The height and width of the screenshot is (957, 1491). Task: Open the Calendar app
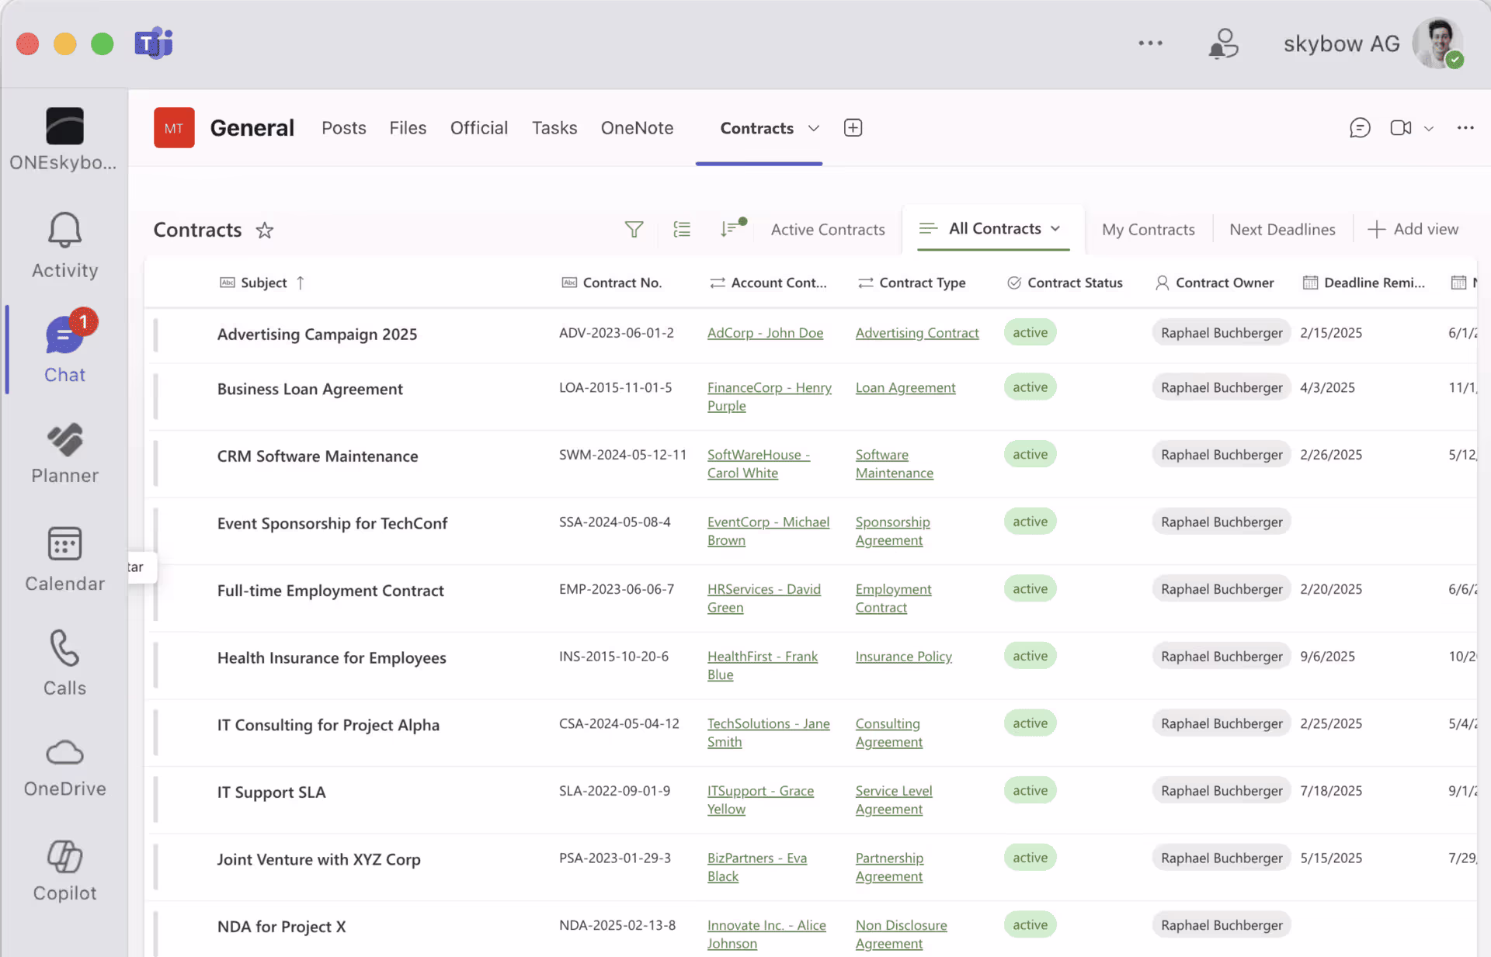pos(64,559)
